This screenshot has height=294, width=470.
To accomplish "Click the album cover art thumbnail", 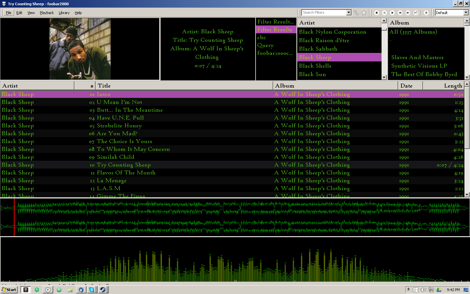I will click(x=80, y=49).
